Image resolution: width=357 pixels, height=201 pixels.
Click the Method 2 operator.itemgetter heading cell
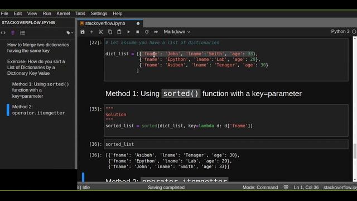(x=167, y=180)
